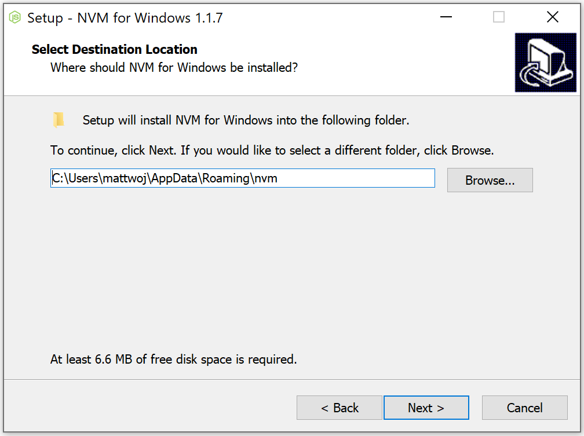This screenshot has width=584, height=436.
Task: Open the Browse dialog for destination folder
Action: click(490, 180)
